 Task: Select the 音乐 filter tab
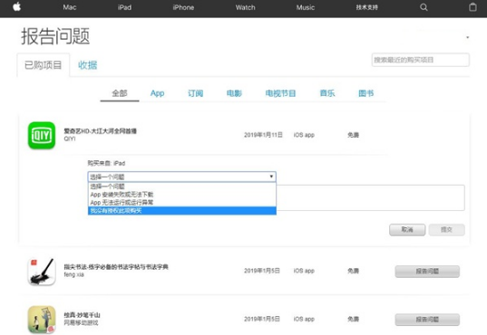(x=327, y=93)
